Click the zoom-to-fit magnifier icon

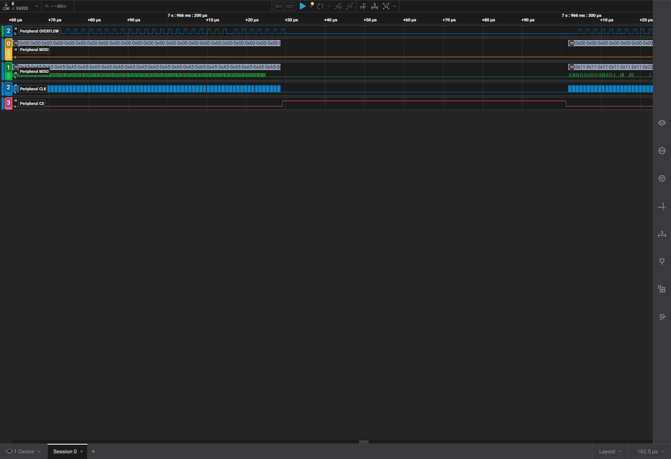click(x=386, y=6)
